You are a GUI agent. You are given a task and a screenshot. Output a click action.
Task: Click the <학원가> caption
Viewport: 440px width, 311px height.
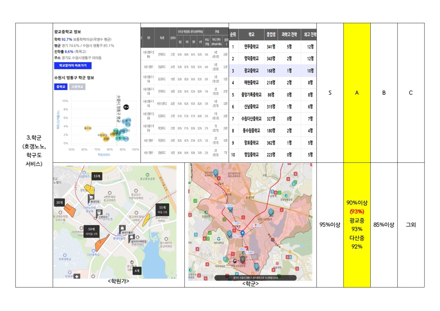(x=118, y=281)
